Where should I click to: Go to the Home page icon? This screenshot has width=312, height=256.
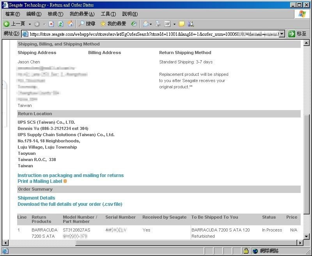70,24
